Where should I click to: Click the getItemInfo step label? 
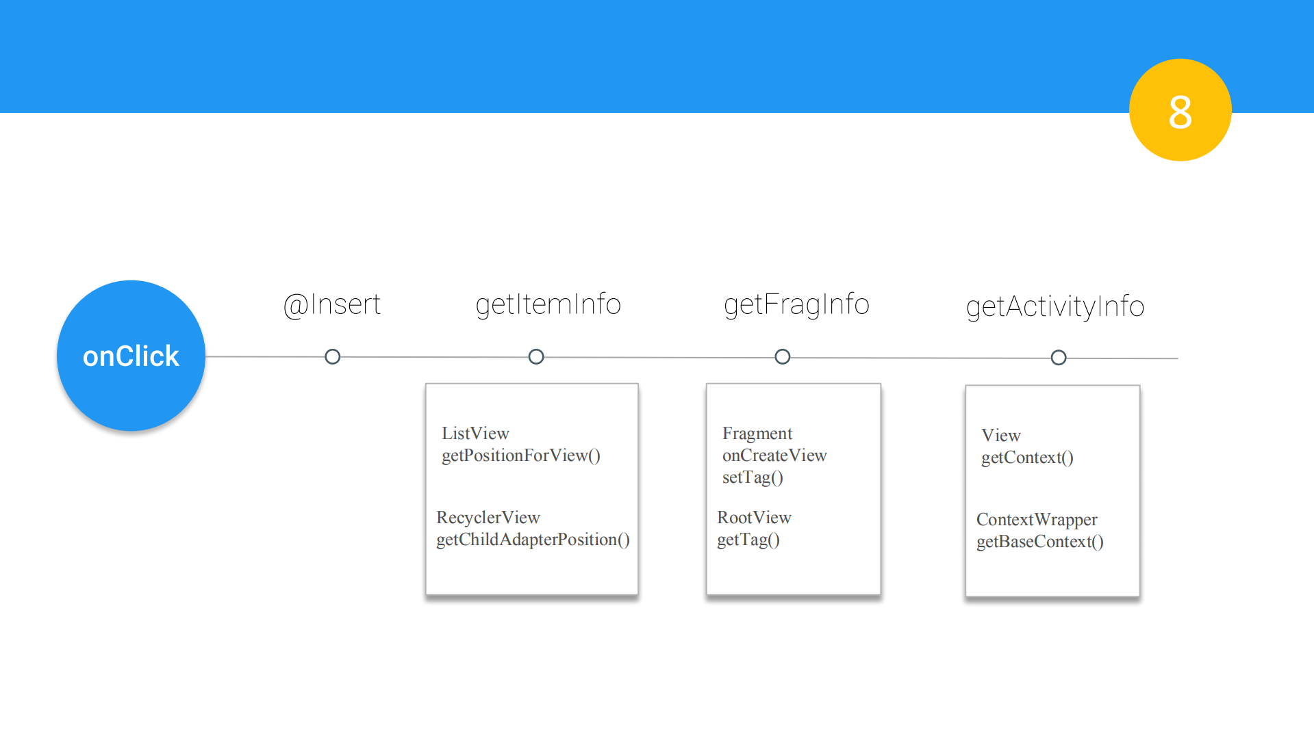tap(548, 304)
